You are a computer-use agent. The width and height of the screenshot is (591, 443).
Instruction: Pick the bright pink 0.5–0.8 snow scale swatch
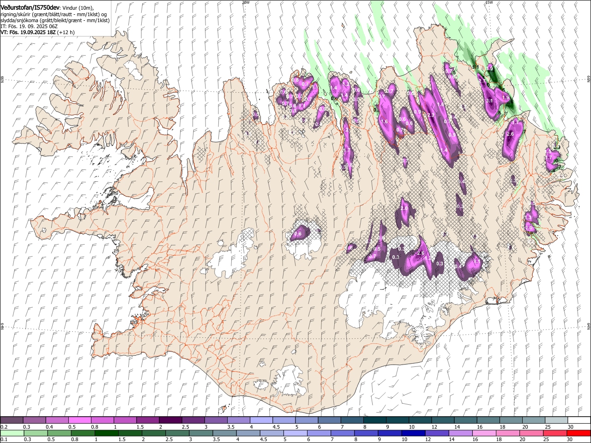(x=79, y=420)
